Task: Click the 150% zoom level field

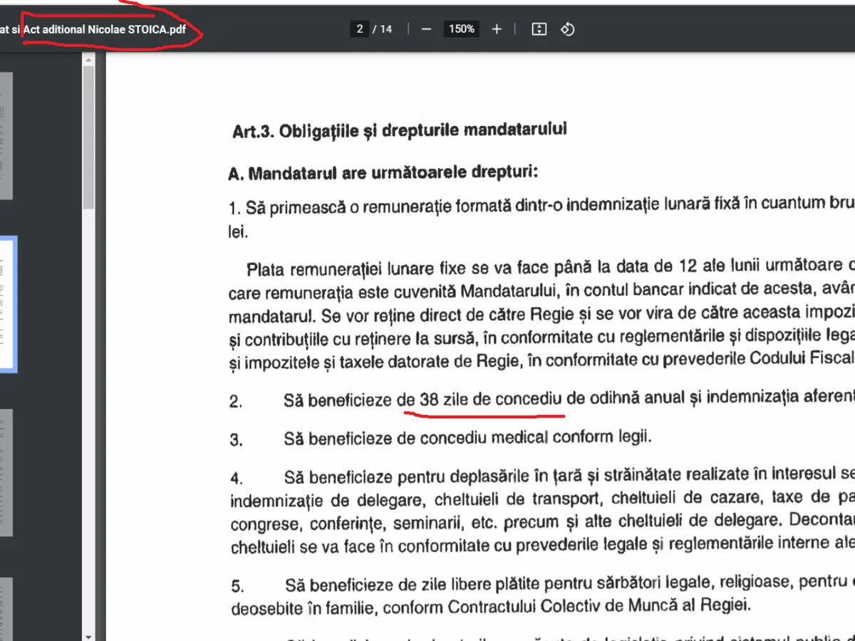Action: pos(461,29)
